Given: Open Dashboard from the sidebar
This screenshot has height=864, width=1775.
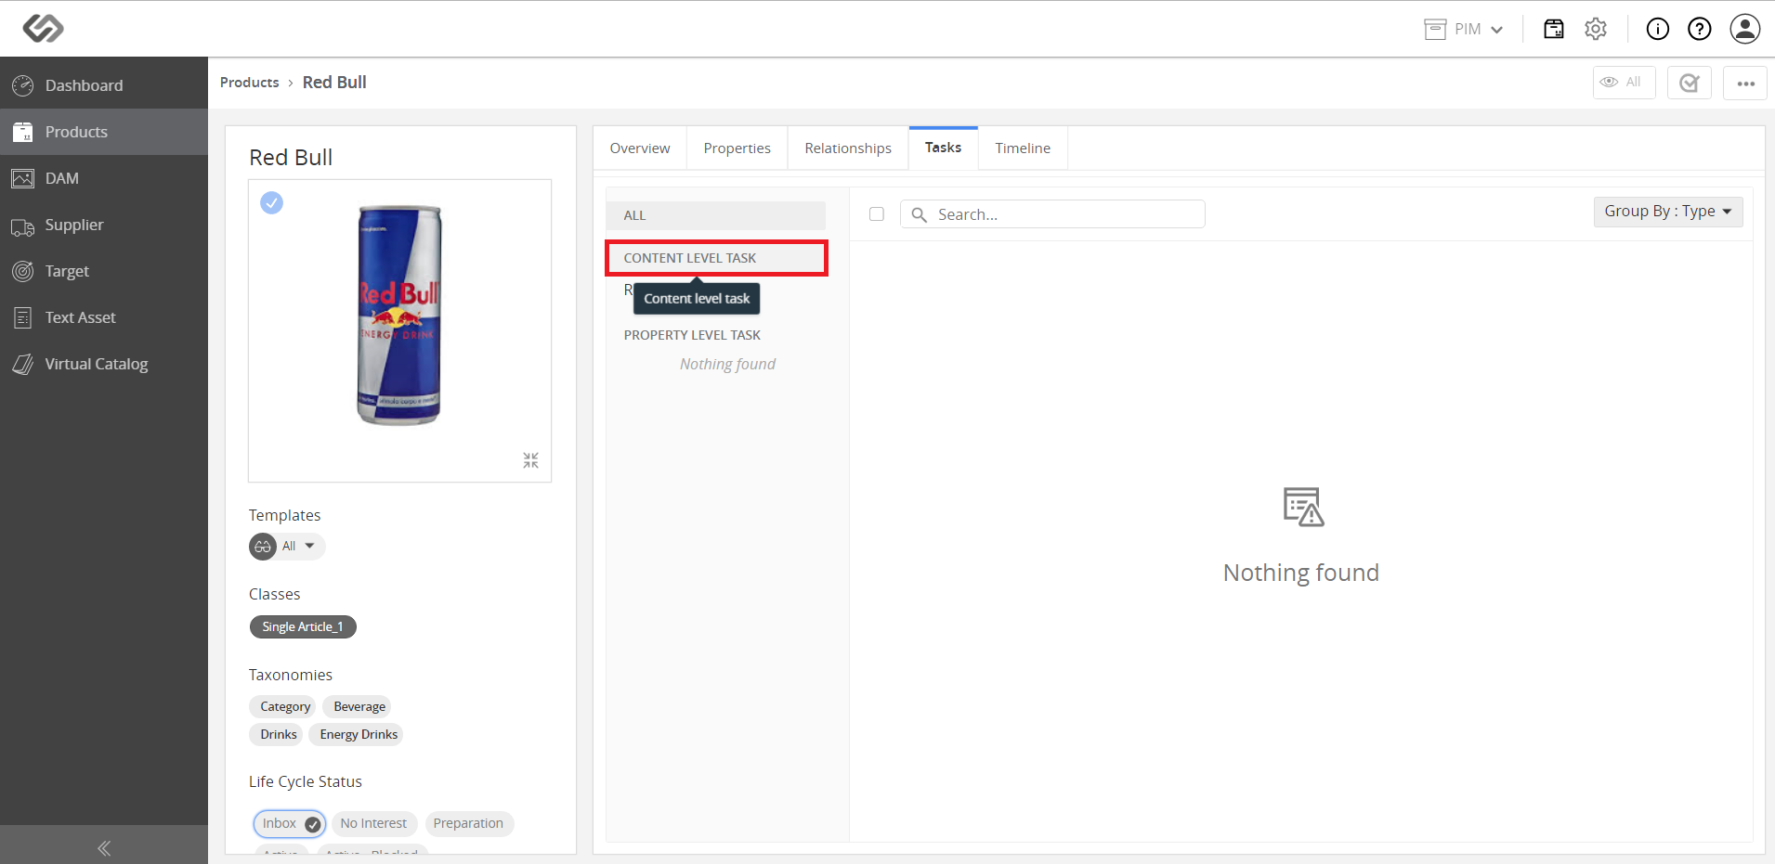Looking at the screenshot, I should [x=84, y=85].
